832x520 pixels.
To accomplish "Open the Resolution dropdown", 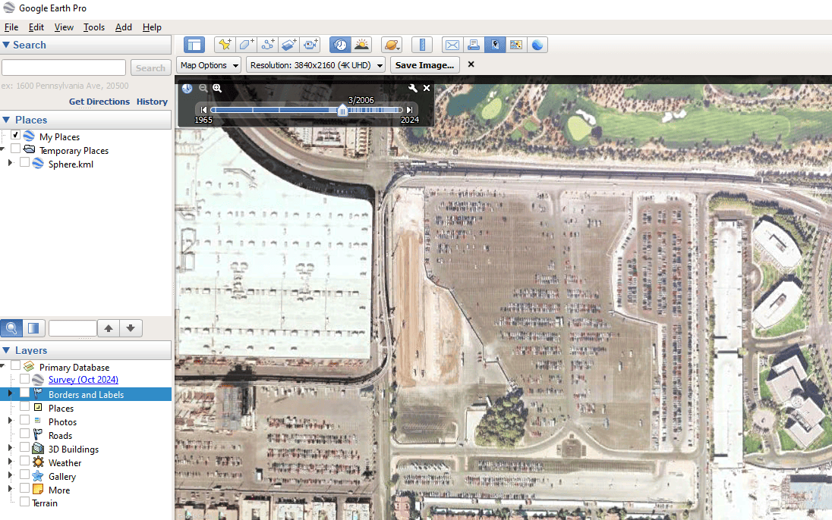I will tap(317, 65).
